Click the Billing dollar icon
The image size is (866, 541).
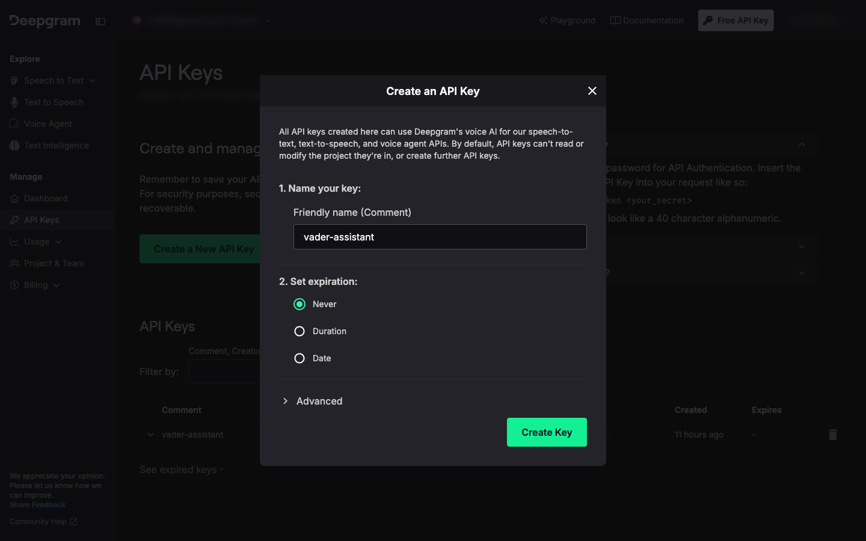pyautogui.click(x=14, y=285)
